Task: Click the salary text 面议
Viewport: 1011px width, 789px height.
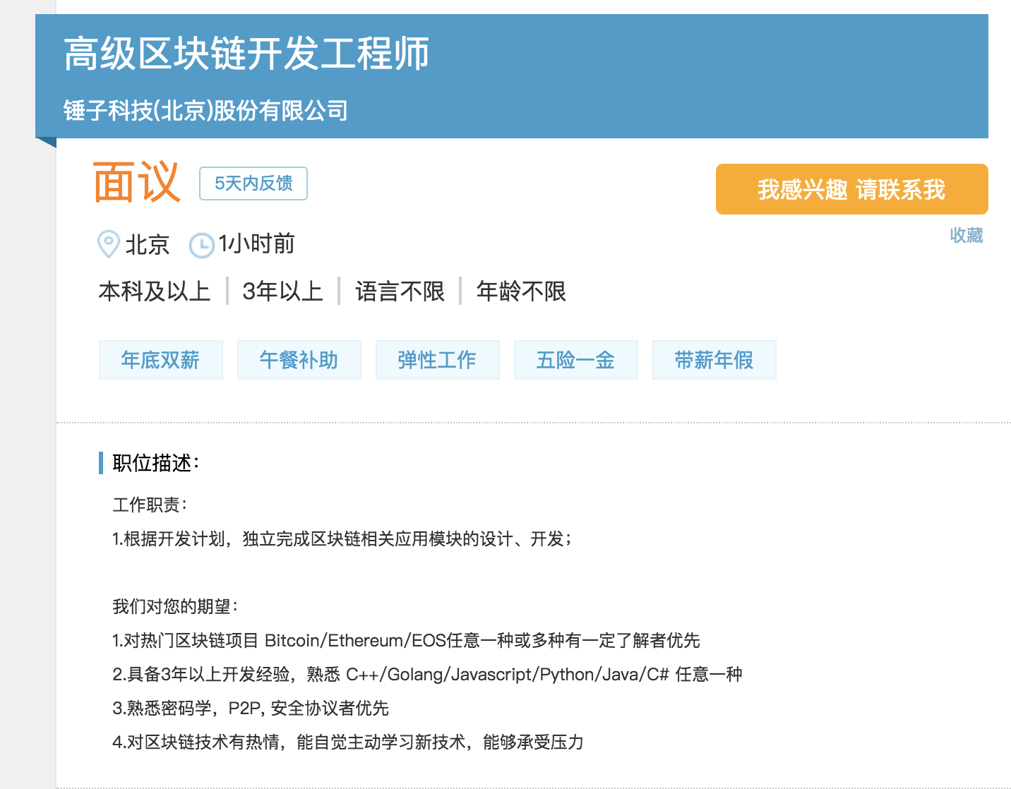Action: [137, 182]
